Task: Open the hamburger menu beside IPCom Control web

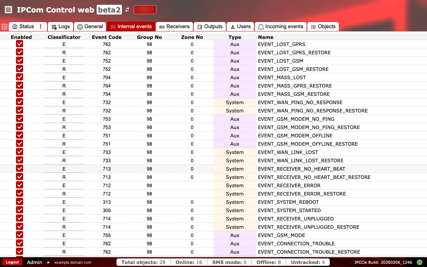Action: (8, 9)
